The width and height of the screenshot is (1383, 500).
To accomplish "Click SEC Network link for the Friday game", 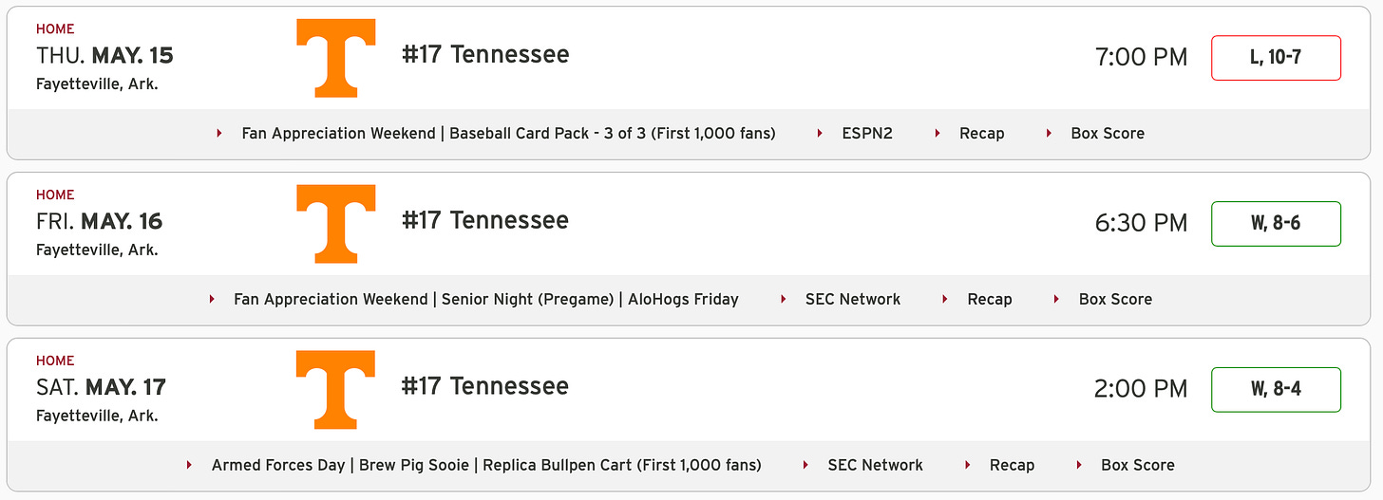I will pyautogui.click(x=853, y=299).
